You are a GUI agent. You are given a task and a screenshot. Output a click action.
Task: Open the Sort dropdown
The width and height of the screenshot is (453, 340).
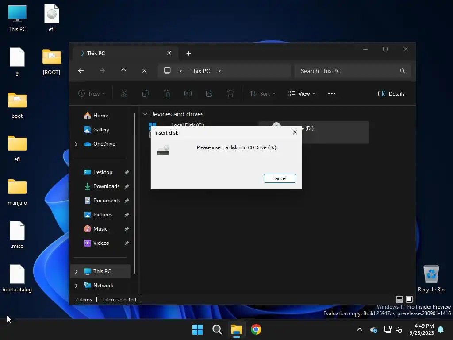pos(262,93)
